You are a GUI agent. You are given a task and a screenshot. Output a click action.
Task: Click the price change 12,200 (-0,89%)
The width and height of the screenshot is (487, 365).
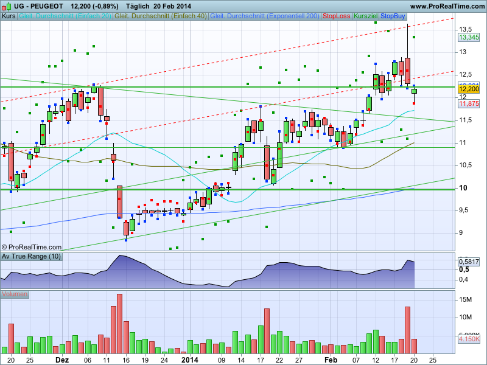coord(94,6)
